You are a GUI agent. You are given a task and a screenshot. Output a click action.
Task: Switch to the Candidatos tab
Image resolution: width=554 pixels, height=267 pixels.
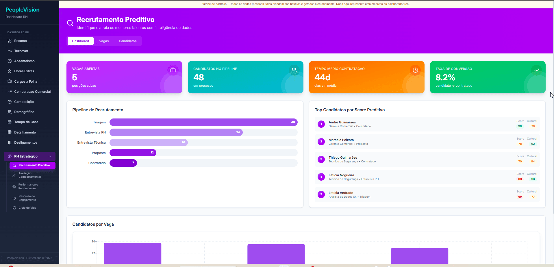click(x=128, y=41)
